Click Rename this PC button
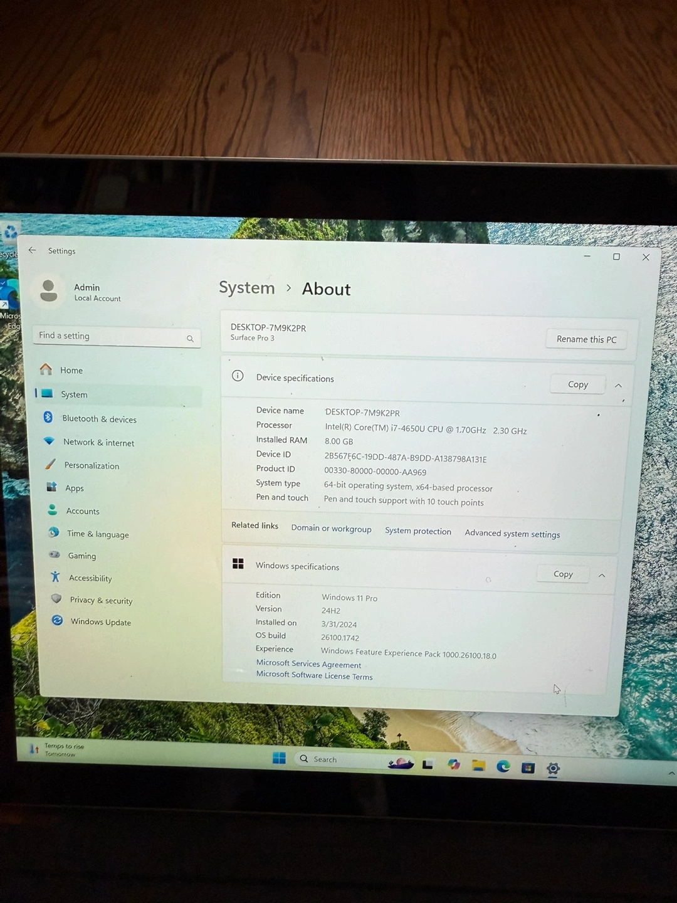This screenshot has height=903, width=677. click(x=586, y=339)
